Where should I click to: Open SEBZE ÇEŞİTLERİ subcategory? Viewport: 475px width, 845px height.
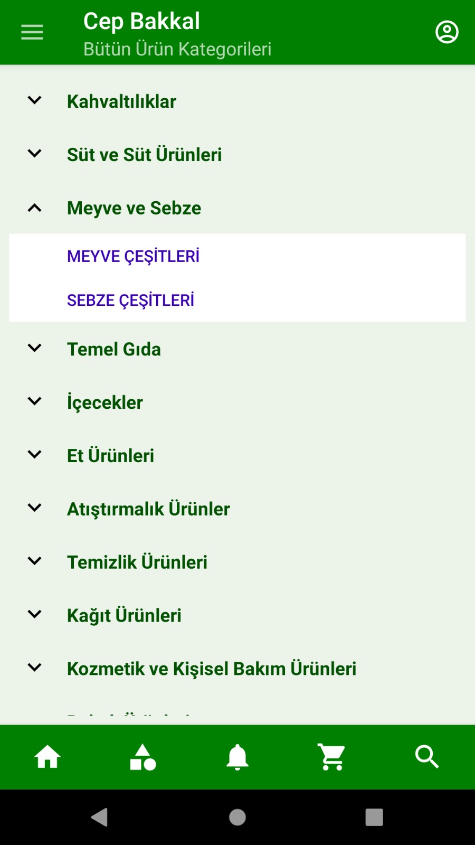tap(130, 300)
